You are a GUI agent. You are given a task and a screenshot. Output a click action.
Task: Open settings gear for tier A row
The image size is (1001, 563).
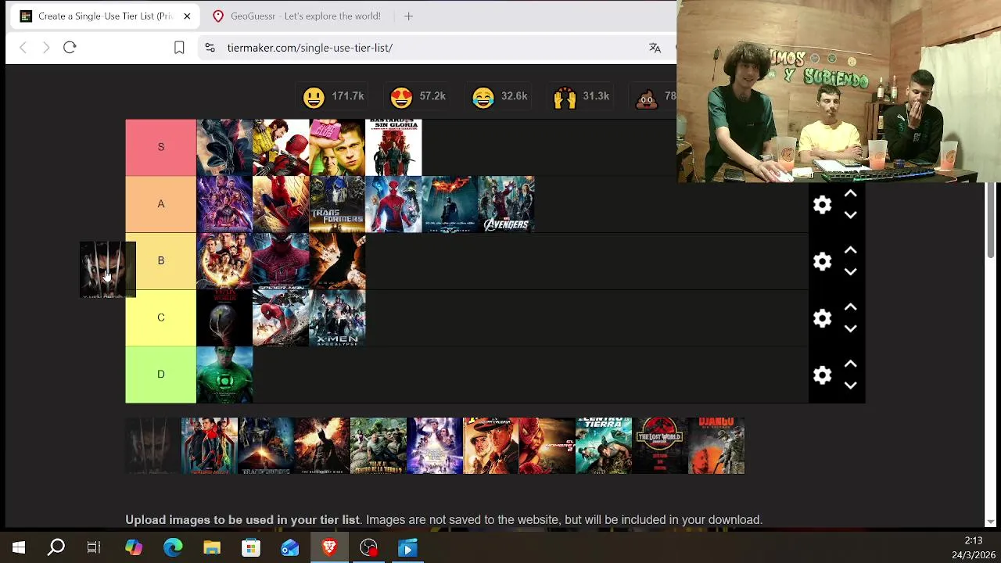pyautogui.click(x=822, y=205)
